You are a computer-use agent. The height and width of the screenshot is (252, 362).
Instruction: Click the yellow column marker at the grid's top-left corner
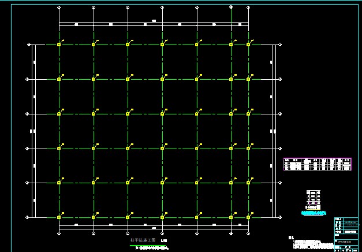[x=58, y=45]
